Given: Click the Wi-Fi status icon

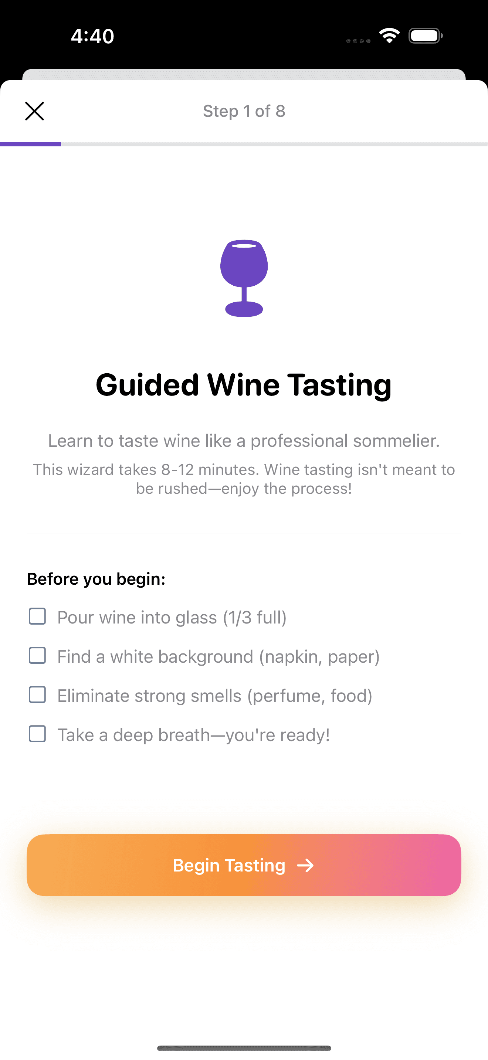Looking at the screenshot, I should 389,36.
